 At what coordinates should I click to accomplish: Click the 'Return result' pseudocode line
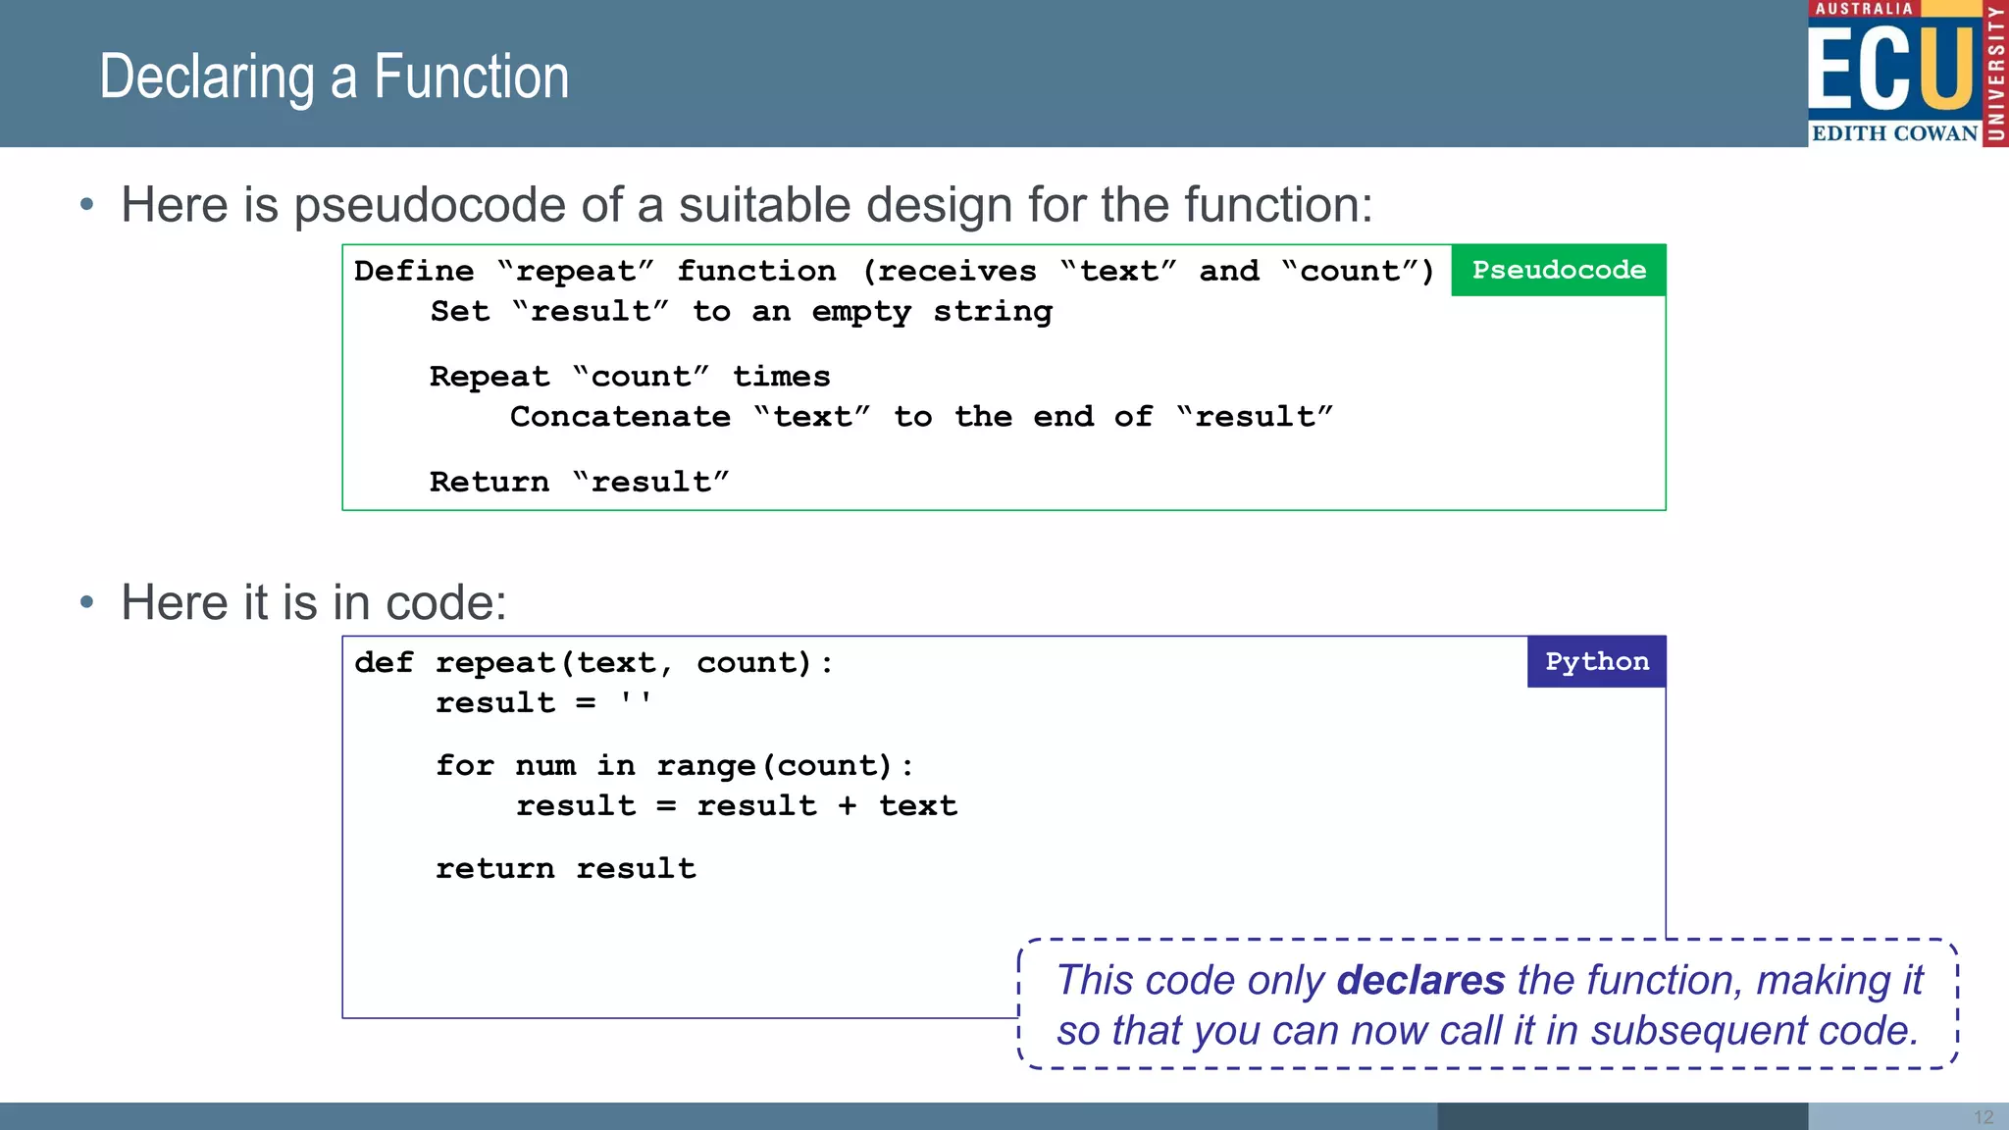pos(579,482)
